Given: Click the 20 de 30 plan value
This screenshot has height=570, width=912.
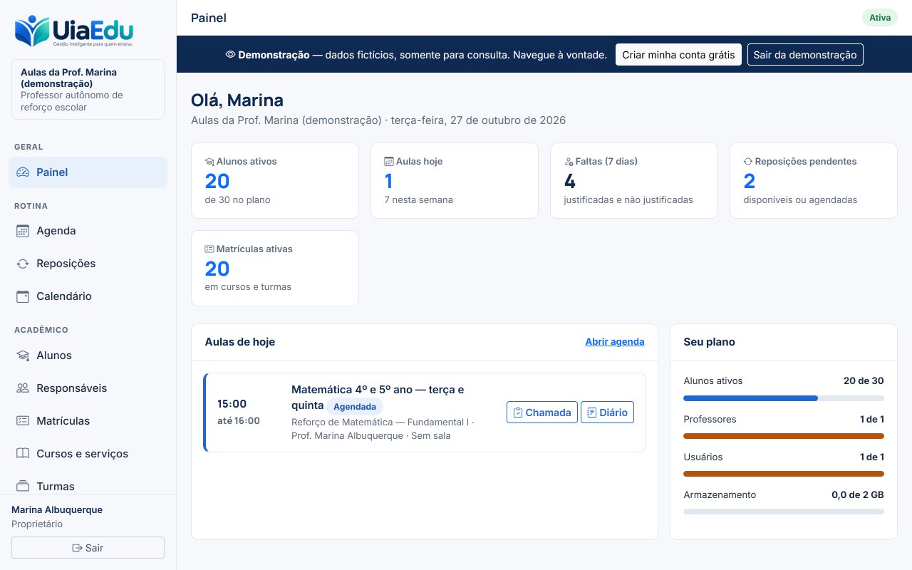Looking at the screenshot, I should [x=864, y=381].
